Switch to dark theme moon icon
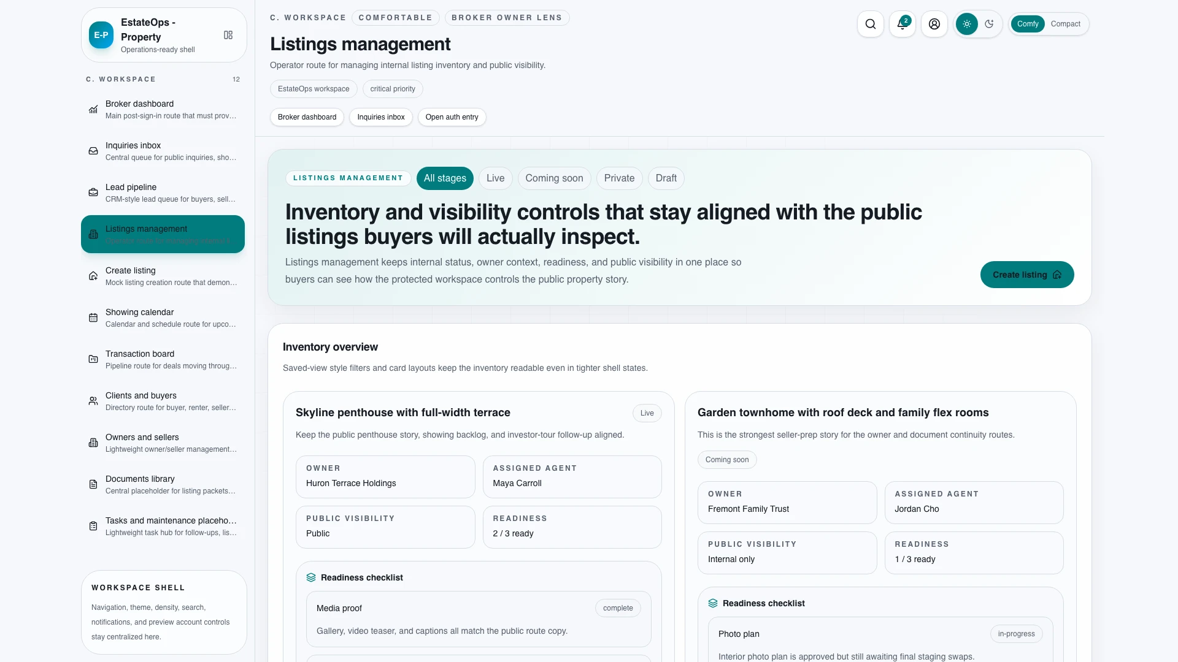The height and width of the screenshot is (662, 1178). [x=989, y=24]
